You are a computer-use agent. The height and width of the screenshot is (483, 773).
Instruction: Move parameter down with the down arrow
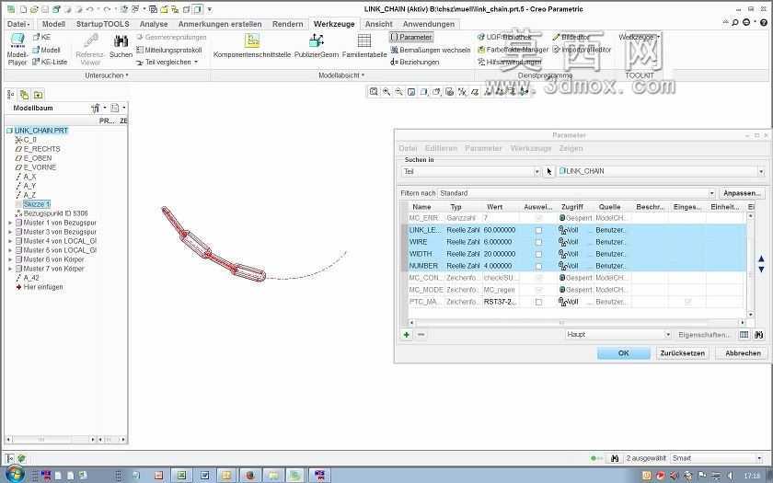tap(761, 269)
